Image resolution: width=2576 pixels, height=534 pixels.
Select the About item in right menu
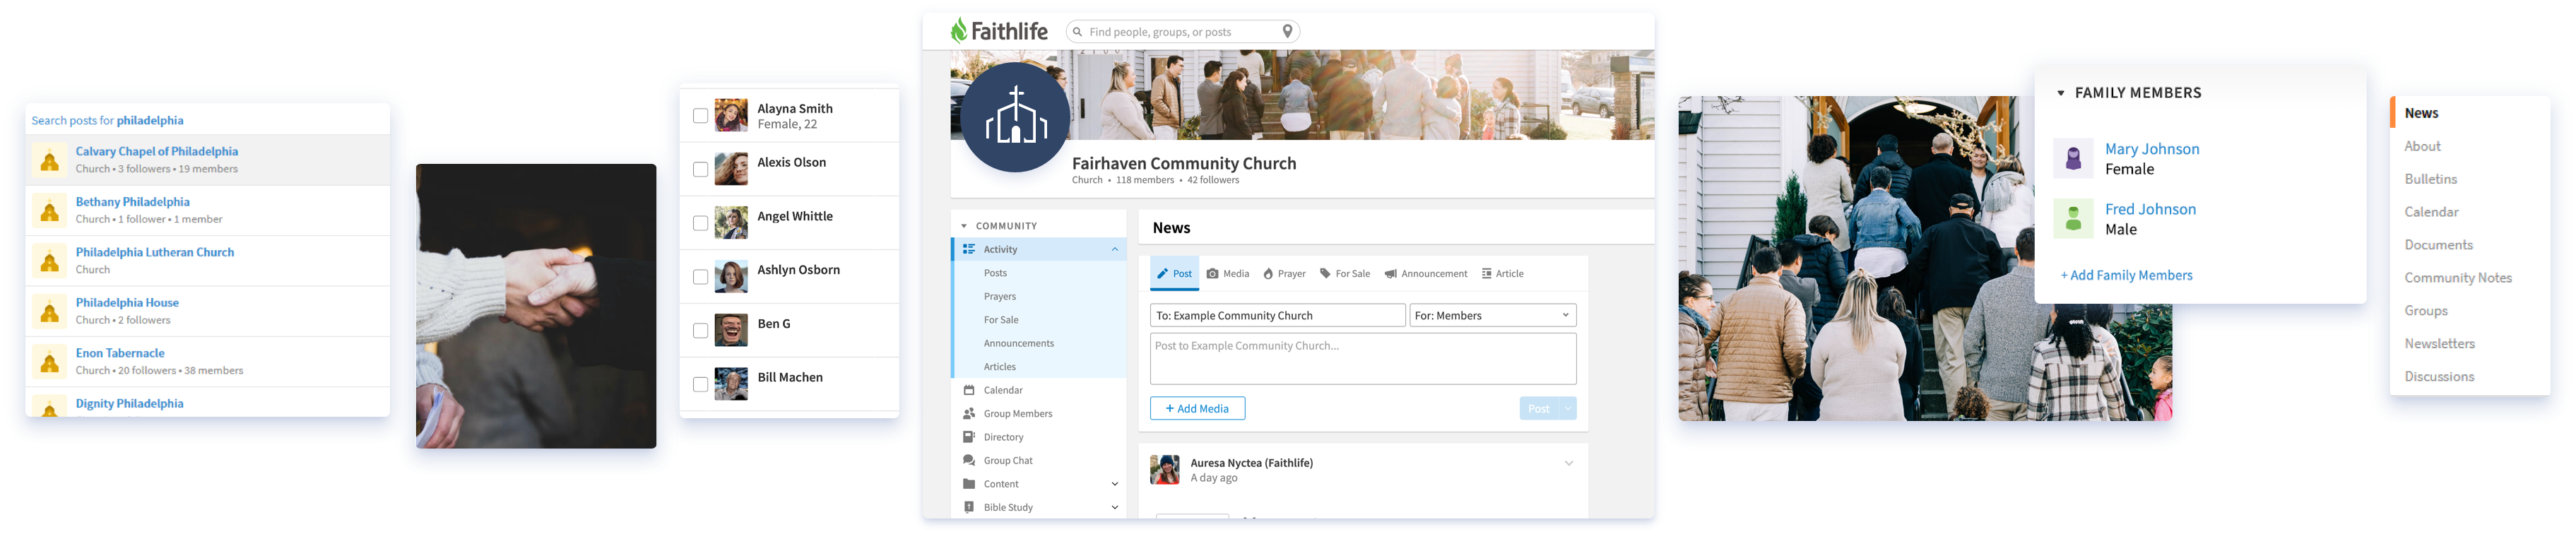(x=2422, y=146)
